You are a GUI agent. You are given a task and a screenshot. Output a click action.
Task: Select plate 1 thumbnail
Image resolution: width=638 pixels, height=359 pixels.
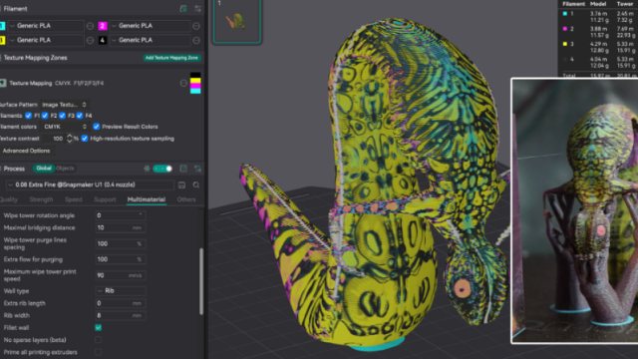click(237, 21)
